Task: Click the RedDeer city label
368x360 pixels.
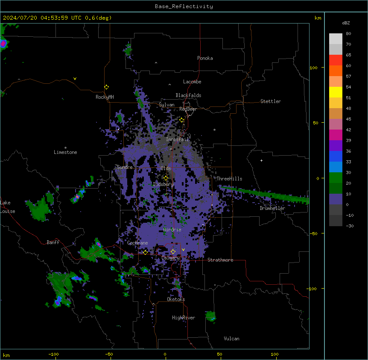Action: click(x=188, y=109)
